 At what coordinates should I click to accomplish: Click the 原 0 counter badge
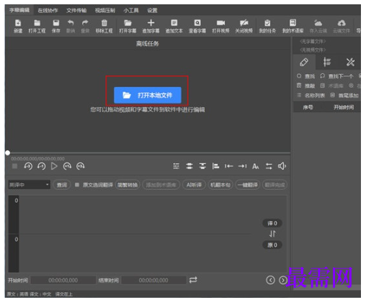272,245
